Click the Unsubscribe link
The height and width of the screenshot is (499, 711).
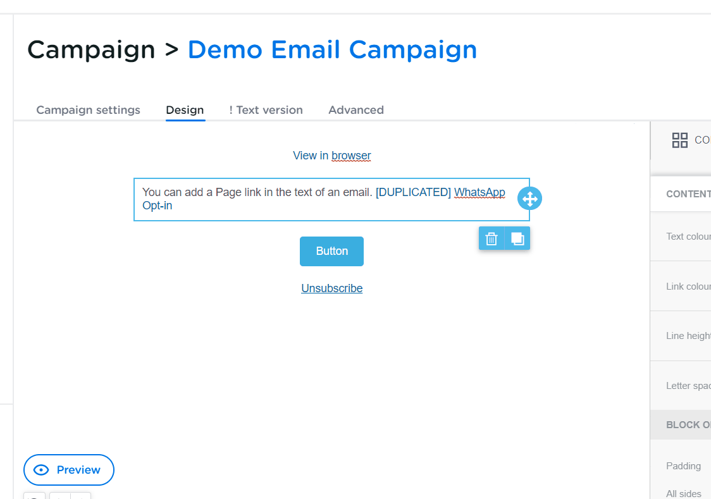[x=331, y=288]
